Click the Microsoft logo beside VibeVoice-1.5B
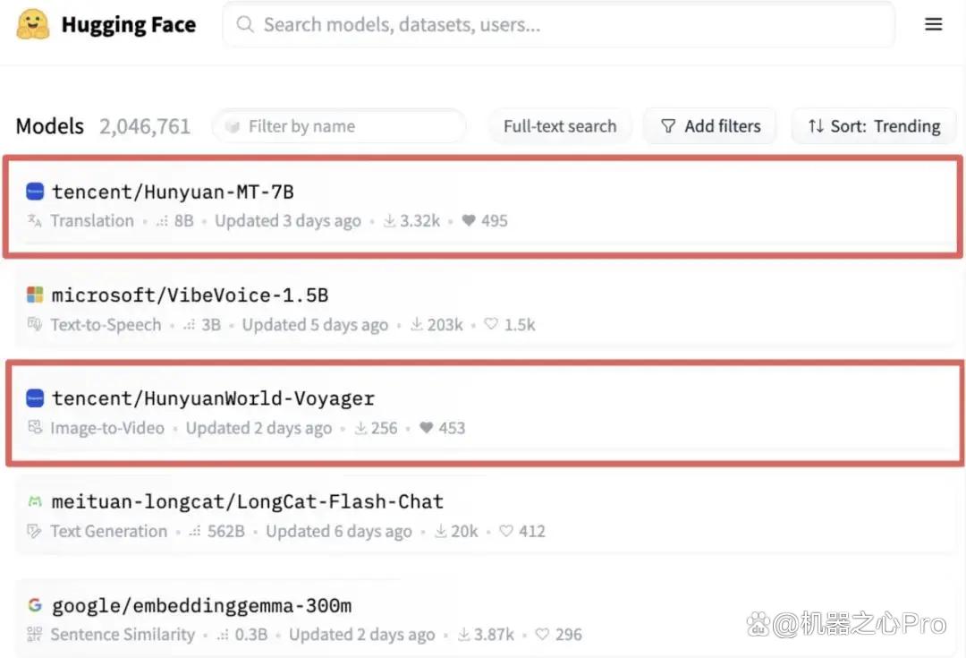 tap(35, 295)
